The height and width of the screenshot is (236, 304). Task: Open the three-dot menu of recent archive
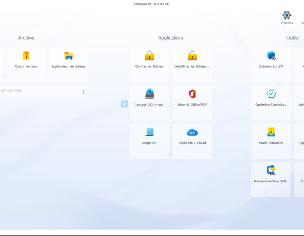84,92
